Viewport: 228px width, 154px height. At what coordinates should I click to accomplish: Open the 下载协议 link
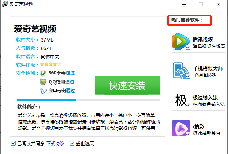pos(55,144)
